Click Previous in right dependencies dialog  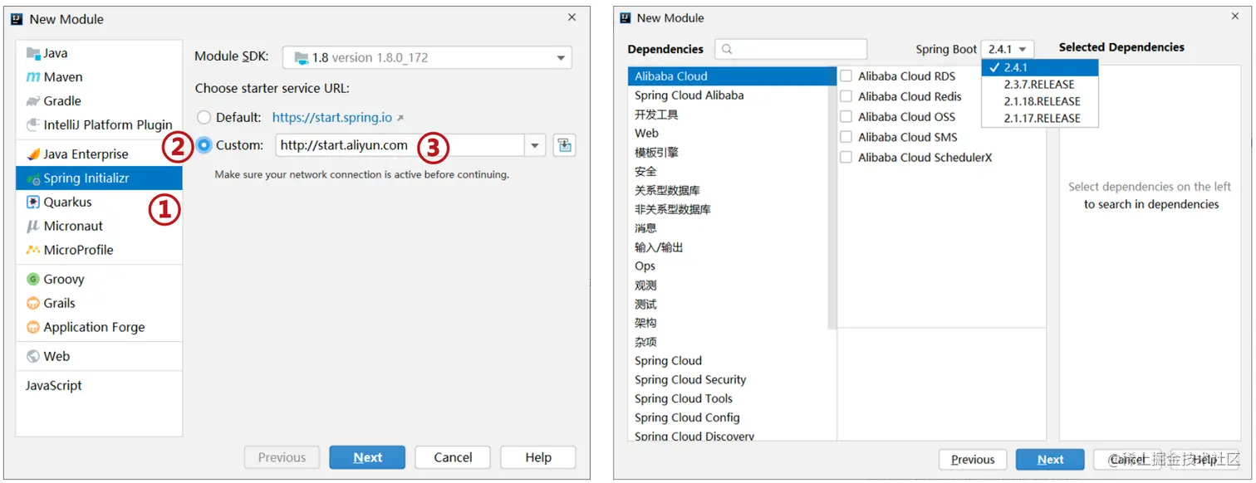click(x=973, y=460)
